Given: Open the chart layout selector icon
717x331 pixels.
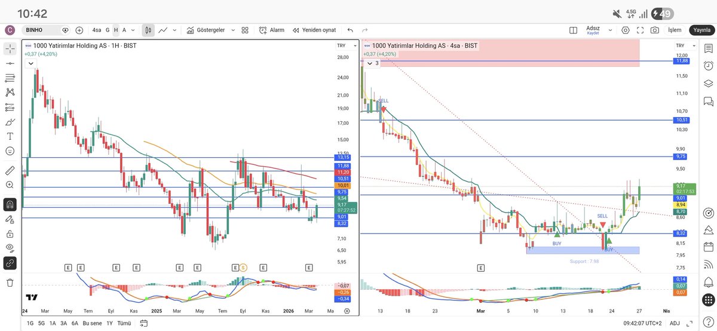Looking at the screenshot, I should [573, 30].
